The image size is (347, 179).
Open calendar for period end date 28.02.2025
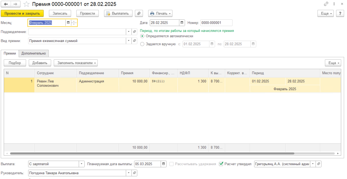[253, 44]
